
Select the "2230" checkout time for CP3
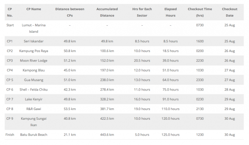(x=200, y=61)
